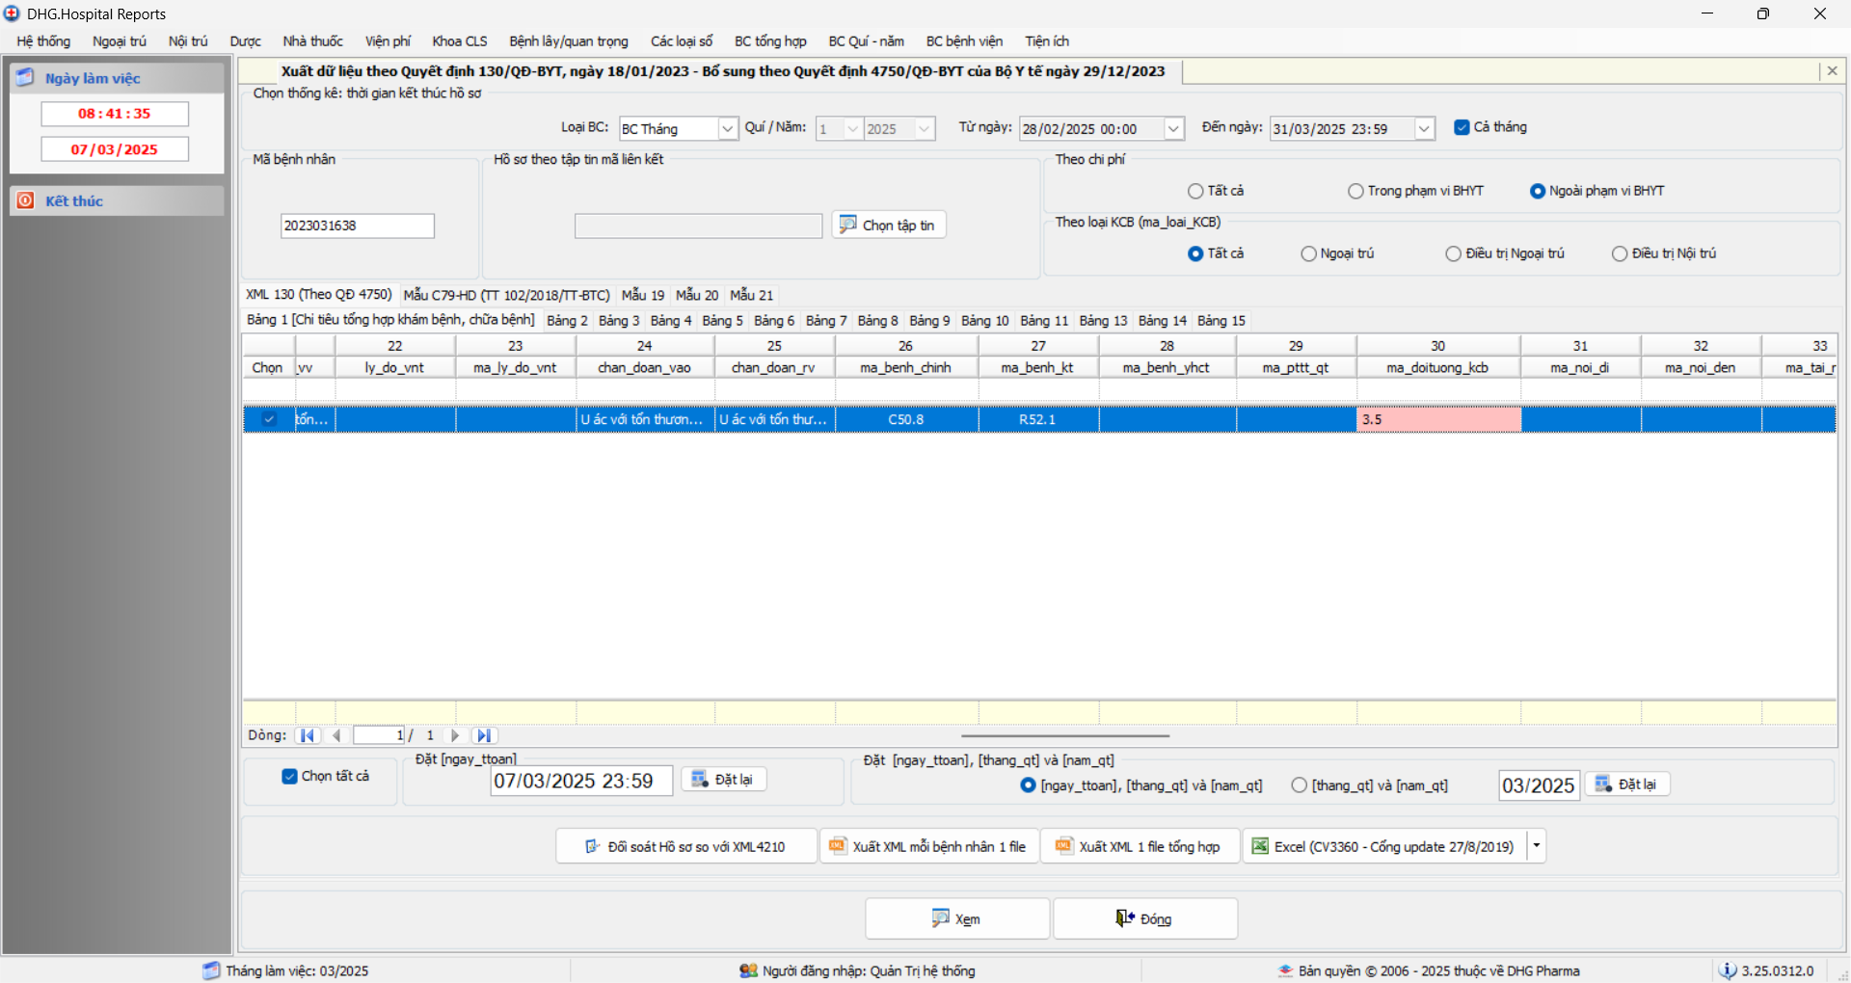Click the Bản quyền copyright icon
The width and height of the screenshot is (1851, 983).
(x=1285, y=970)
